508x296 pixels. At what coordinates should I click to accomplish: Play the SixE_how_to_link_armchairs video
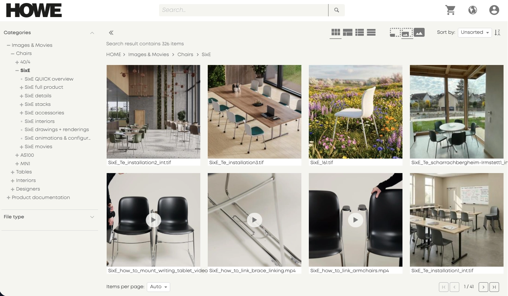click(356, 220)
